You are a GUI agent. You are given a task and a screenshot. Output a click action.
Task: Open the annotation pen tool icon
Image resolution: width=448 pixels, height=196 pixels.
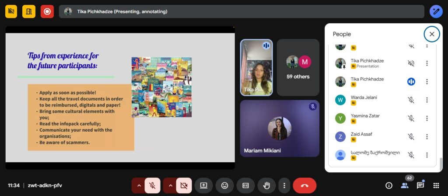(436, 11)
